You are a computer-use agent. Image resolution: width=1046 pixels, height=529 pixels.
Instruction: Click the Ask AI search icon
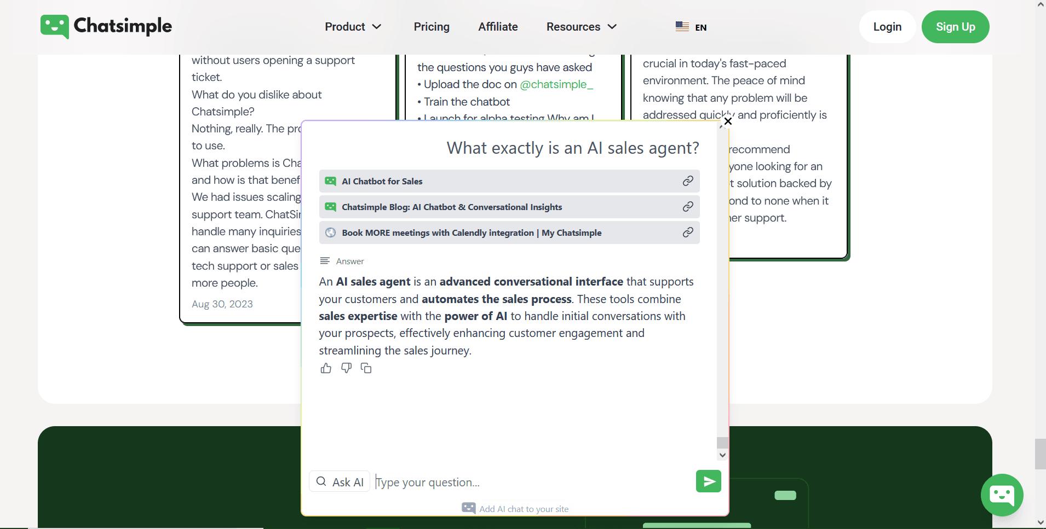click(322, 481)
